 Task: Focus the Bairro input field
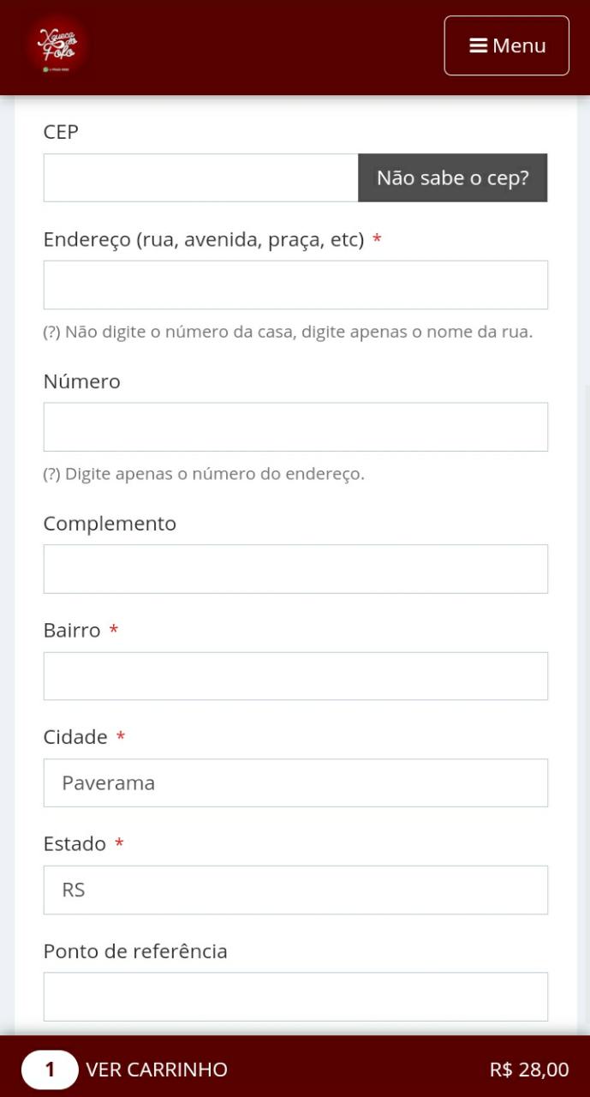(x=295, y=676)
